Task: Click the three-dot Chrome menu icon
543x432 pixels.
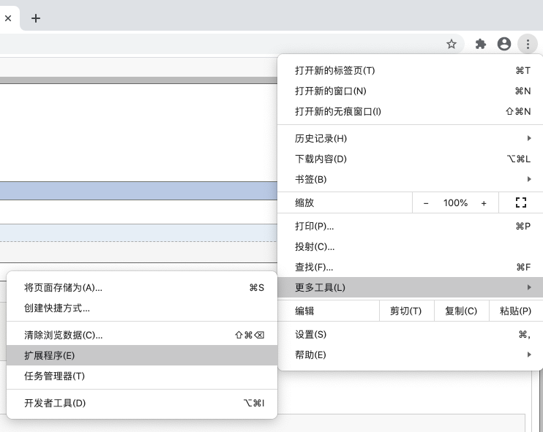Action: click(x=528, y=44)
